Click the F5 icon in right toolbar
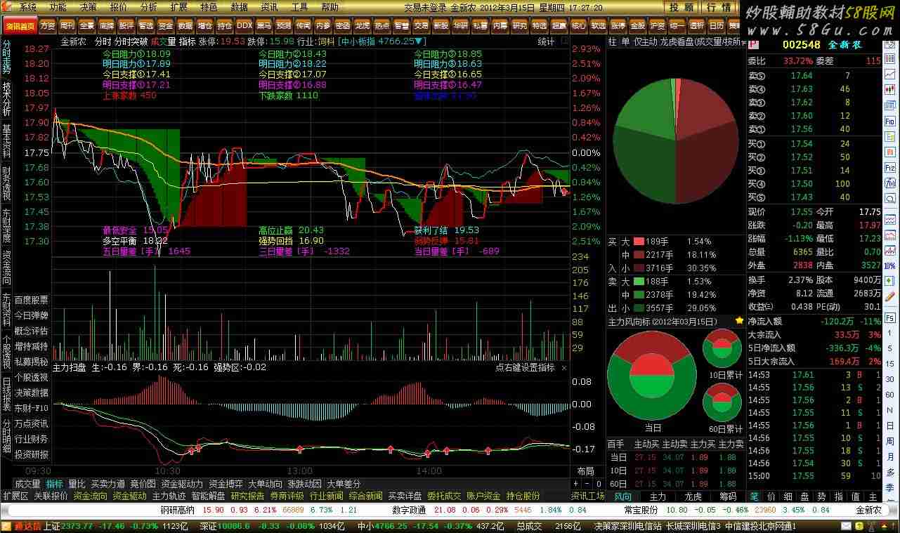This screenshot has height=533, width=900. (890, 317)
